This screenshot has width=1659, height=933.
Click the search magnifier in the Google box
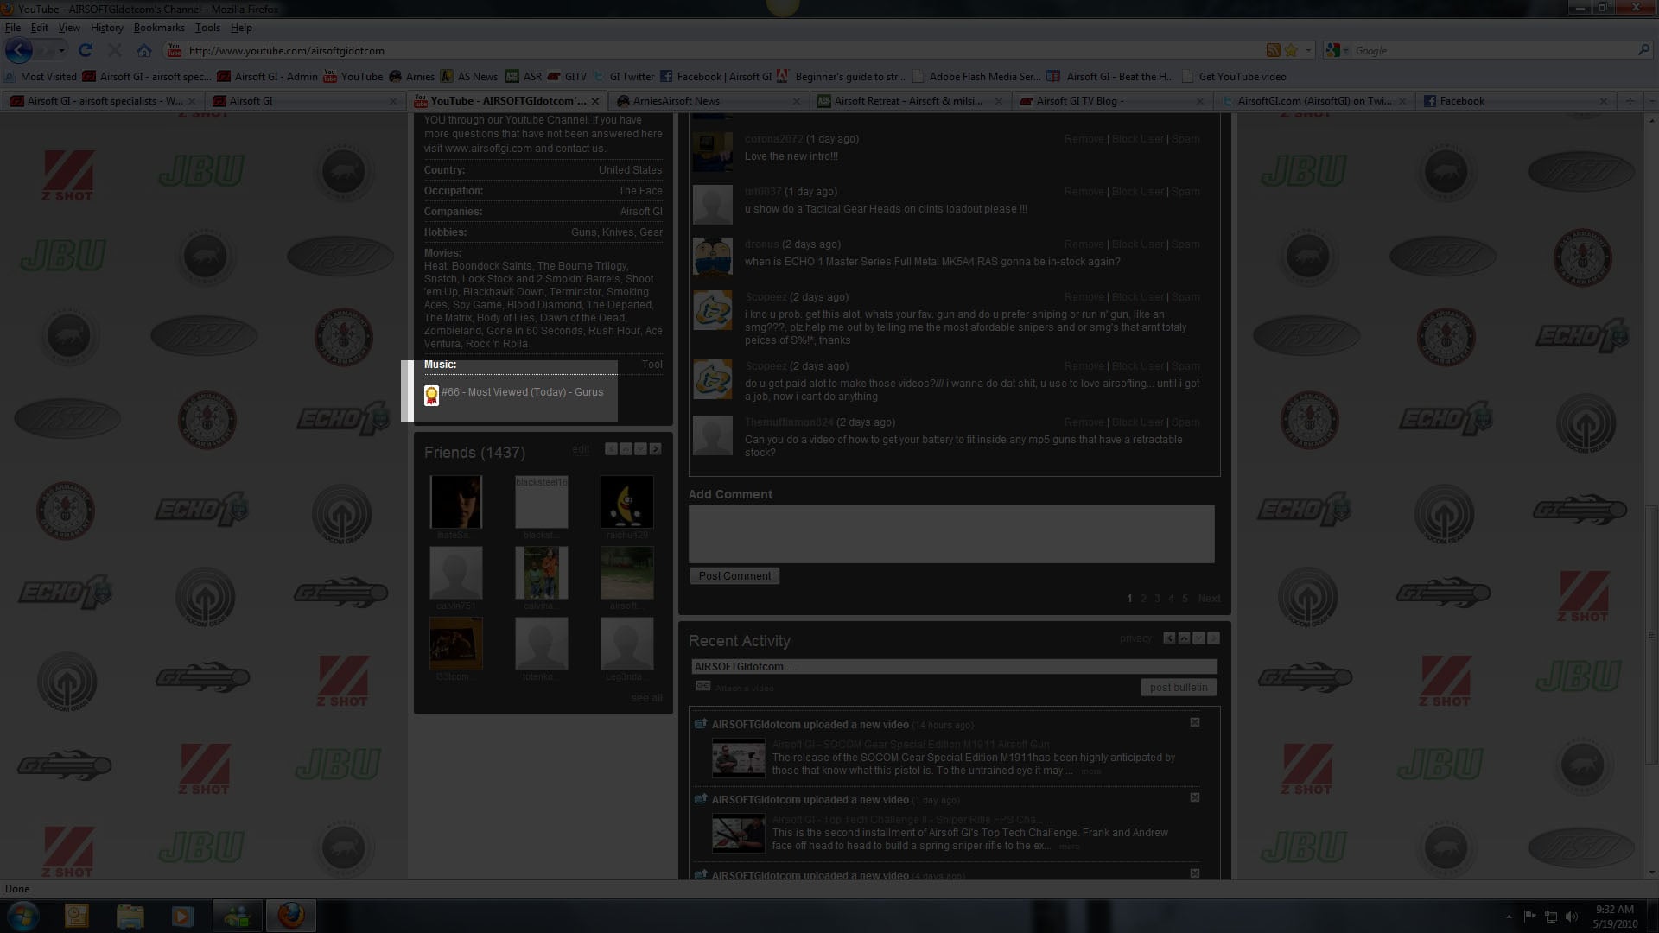pyautogui.click(x=1643, y=51)
